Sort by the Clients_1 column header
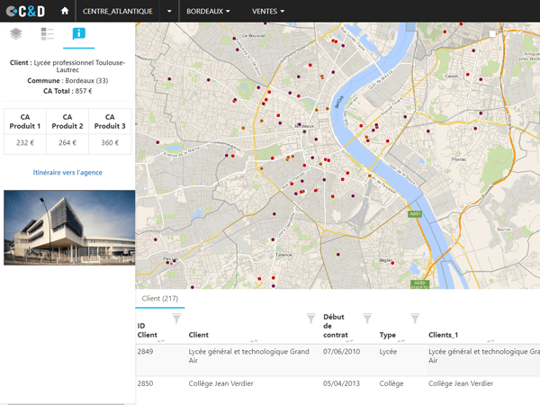Screen dimensions: 540x405 coord(443,335)
